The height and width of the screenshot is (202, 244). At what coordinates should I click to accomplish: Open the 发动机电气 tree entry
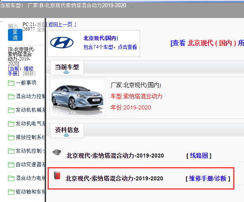[30, 123]
